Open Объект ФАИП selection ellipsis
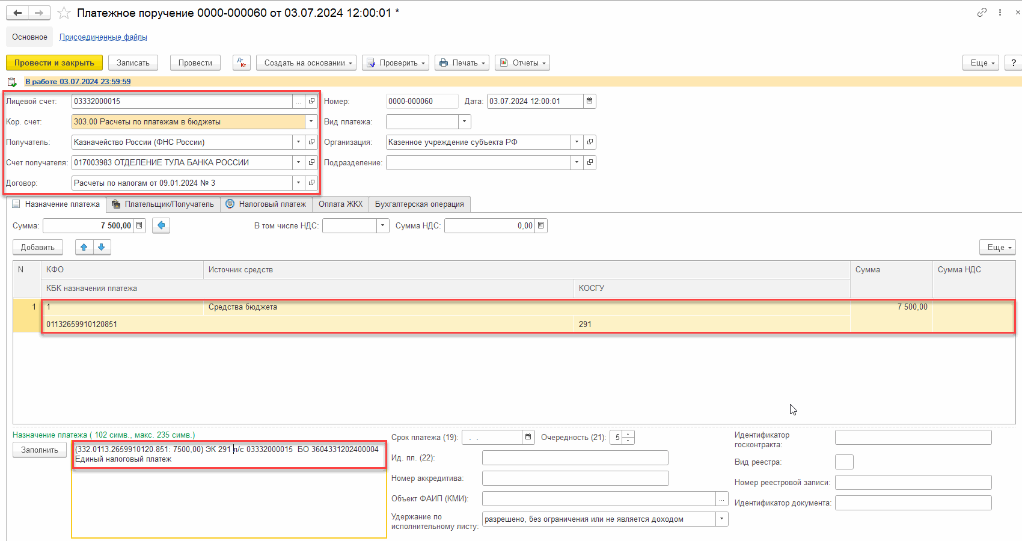Viewport: 1022px width, 541px height. pyautogui.click(x=722, y=498)
